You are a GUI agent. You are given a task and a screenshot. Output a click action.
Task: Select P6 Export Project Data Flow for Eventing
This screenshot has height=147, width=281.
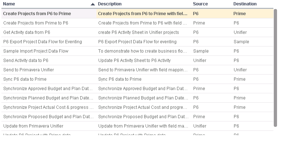pos(42,42)
